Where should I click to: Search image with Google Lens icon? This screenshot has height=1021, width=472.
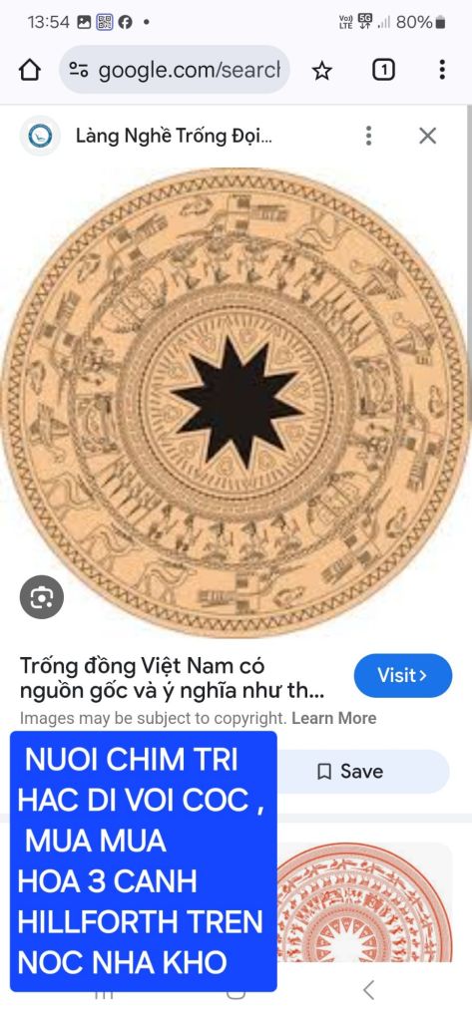tap(42, 596)
